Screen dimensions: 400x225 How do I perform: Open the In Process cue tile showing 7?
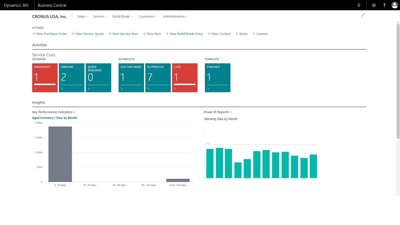click(158, 78)
